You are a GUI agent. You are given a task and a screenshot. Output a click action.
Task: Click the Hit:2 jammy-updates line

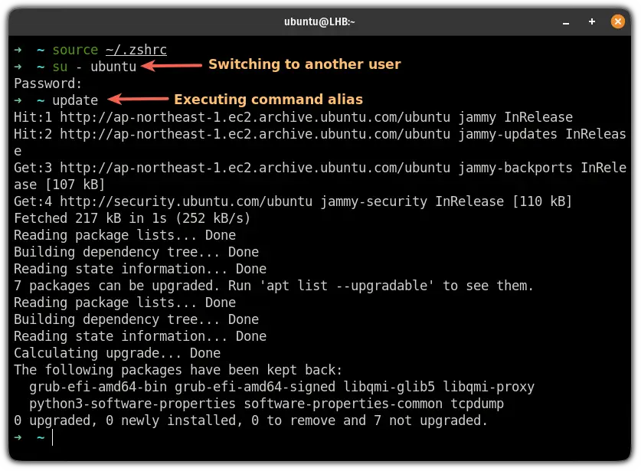click(x=319, y=142)
